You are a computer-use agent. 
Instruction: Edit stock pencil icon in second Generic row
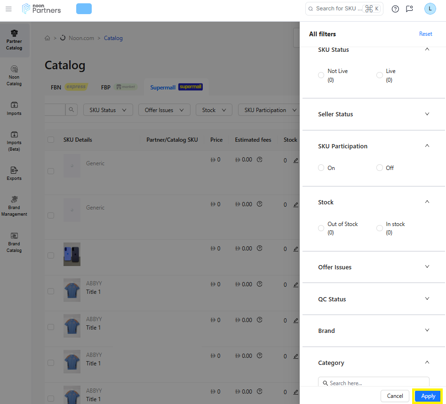click(x=296, y=205)
